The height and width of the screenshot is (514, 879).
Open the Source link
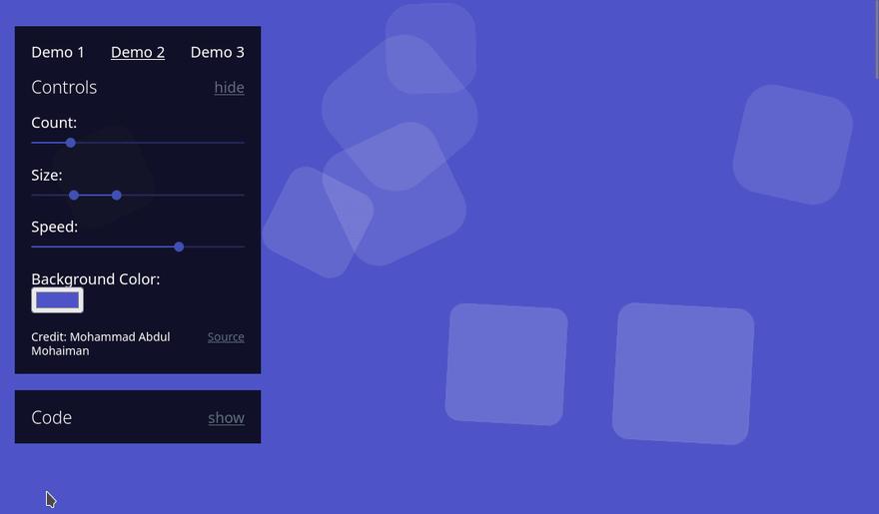coord(226,337)
